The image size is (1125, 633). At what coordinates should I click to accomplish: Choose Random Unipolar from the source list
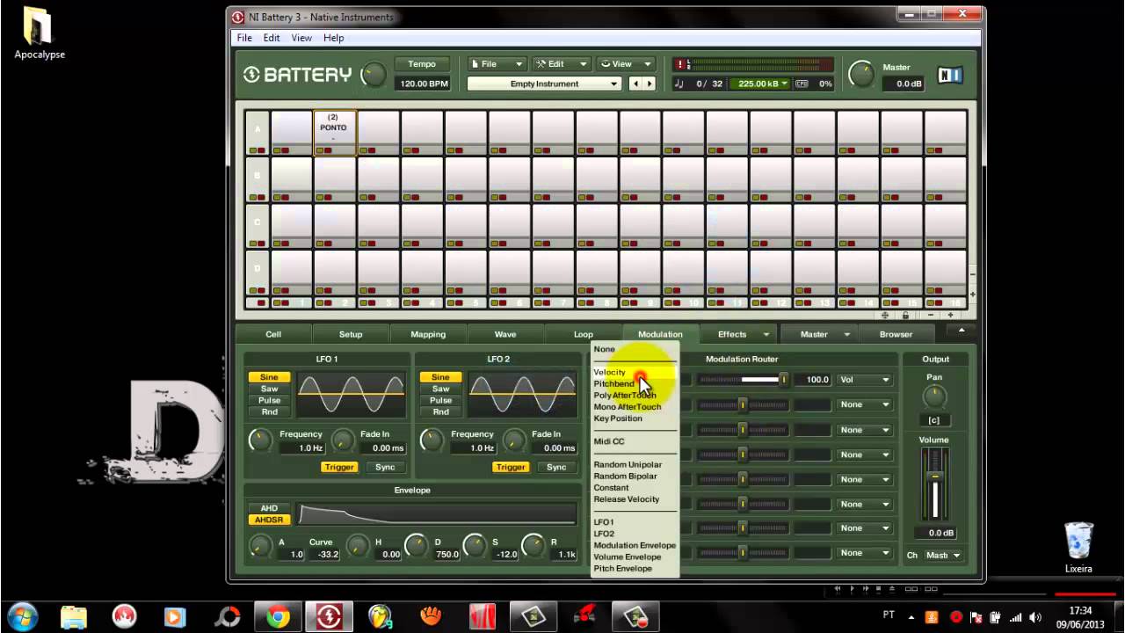point(628,464)
